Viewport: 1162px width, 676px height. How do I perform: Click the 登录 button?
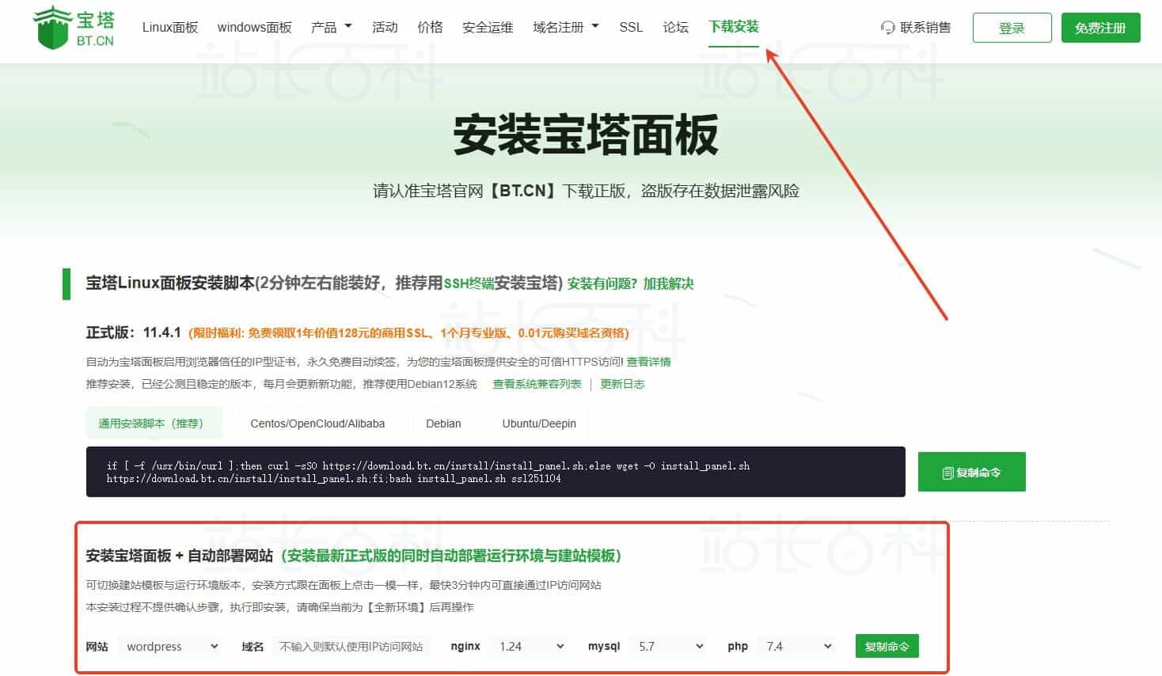tap(1012, 28)
